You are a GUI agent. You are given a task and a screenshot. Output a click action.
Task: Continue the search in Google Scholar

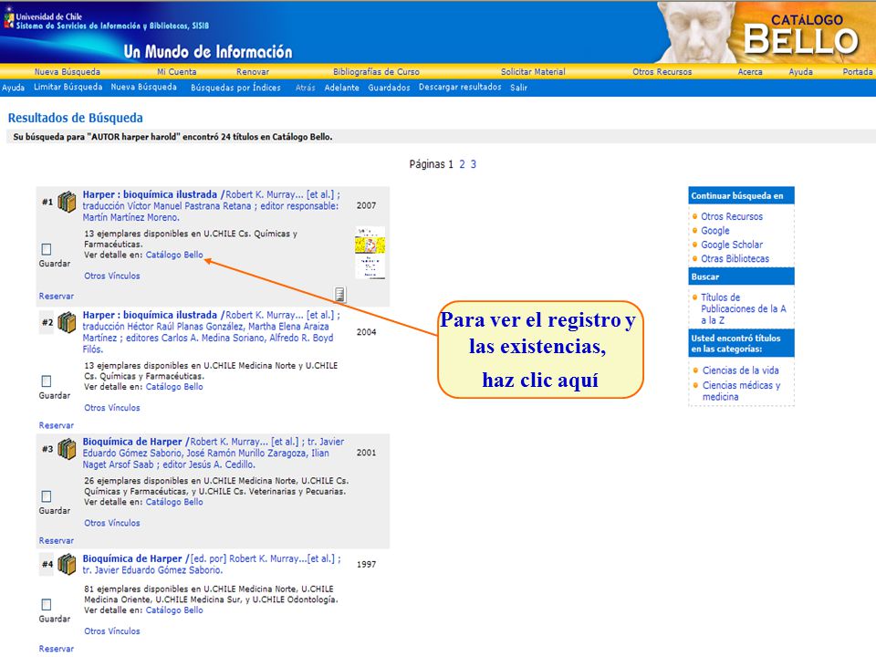pyautogui.click(x=731, y=245)
